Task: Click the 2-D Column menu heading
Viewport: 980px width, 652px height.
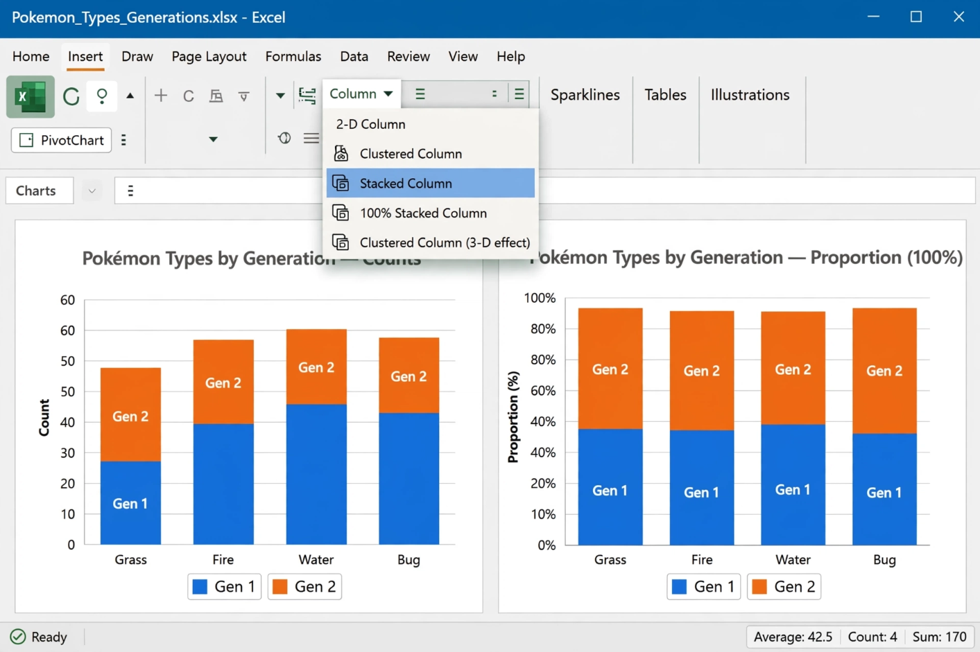Action: (x=370, y=124)
